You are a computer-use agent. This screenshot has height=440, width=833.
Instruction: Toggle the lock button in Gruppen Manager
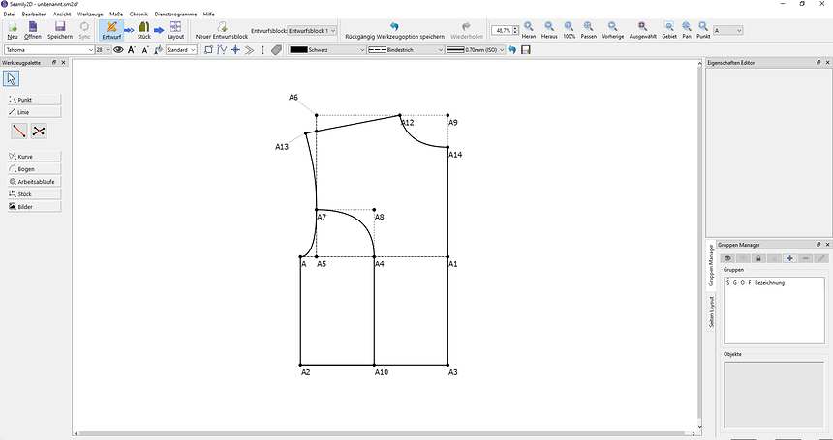tap(758, 258)
